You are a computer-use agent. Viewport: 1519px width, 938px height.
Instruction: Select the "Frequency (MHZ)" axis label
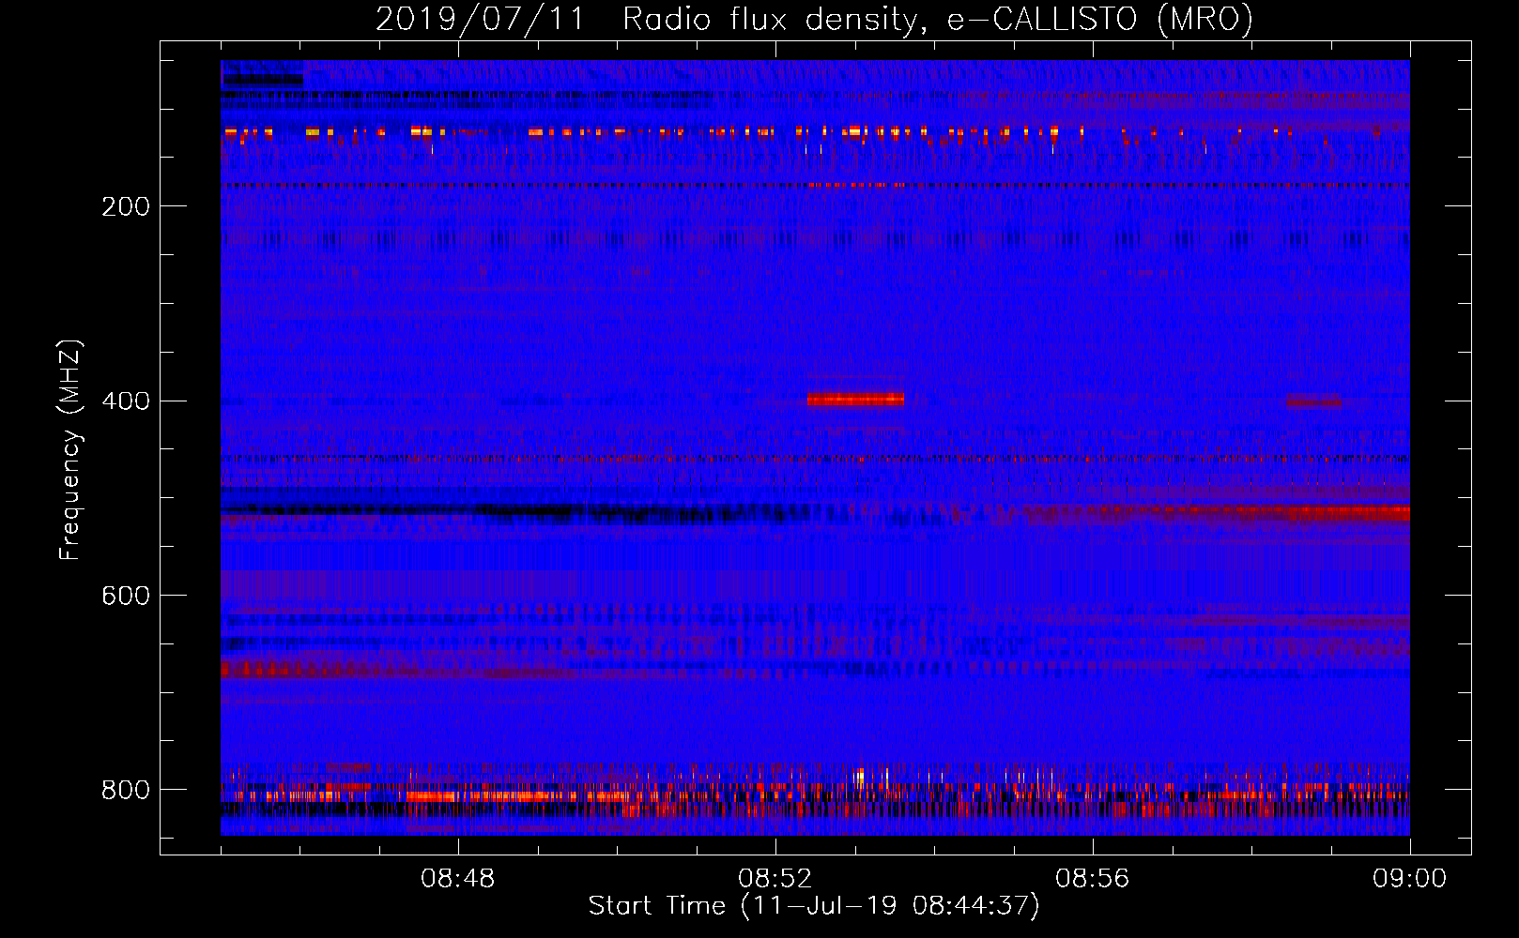70,449
